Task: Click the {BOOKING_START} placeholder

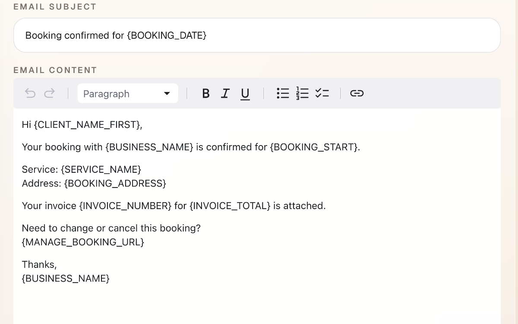Action: [x=313, y=147]
